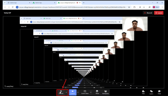Image resolution: width=168 pixels, height=96 pixels.
Task: Close the second Admin App tab
Action: point(55,3)
